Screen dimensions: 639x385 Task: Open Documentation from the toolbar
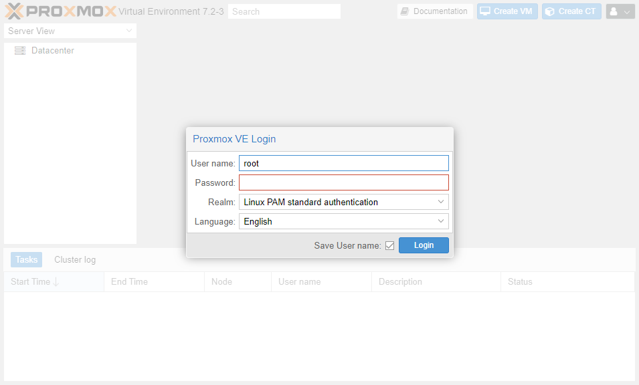[x=435, y=11]
